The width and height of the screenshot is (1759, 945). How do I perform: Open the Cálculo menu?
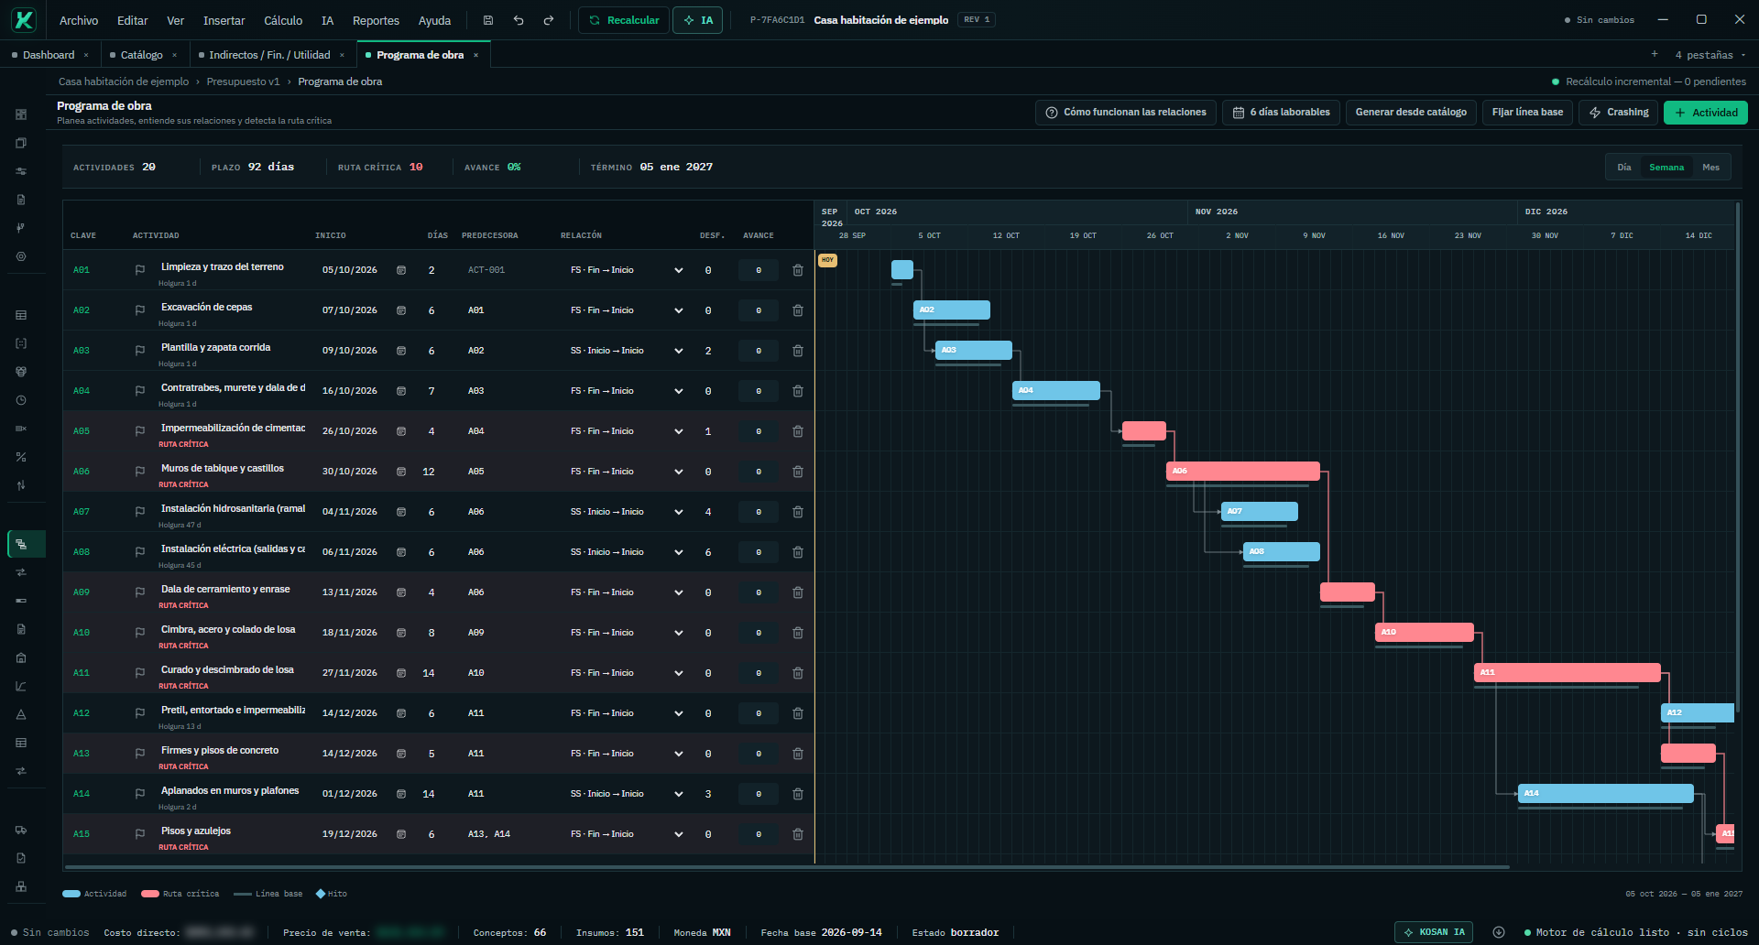[x=283, y=20]
